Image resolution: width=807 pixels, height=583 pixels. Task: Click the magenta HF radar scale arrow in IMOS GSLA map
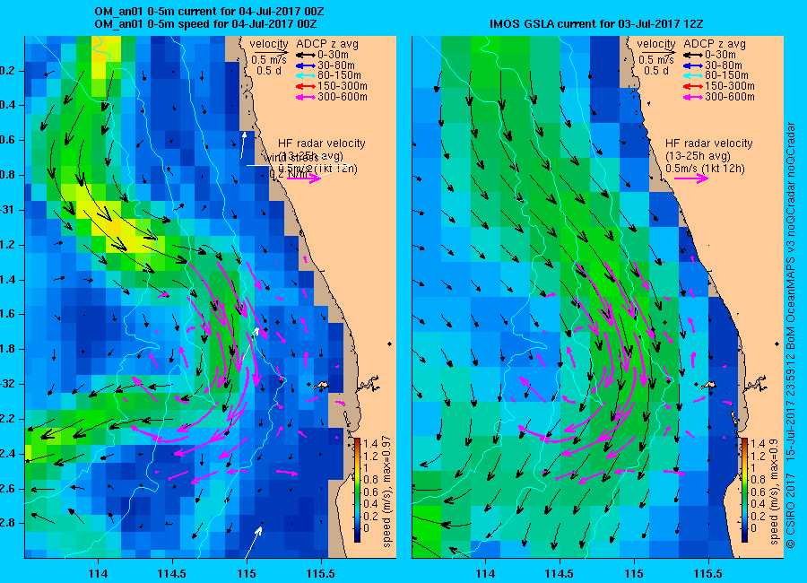(691, 178)
